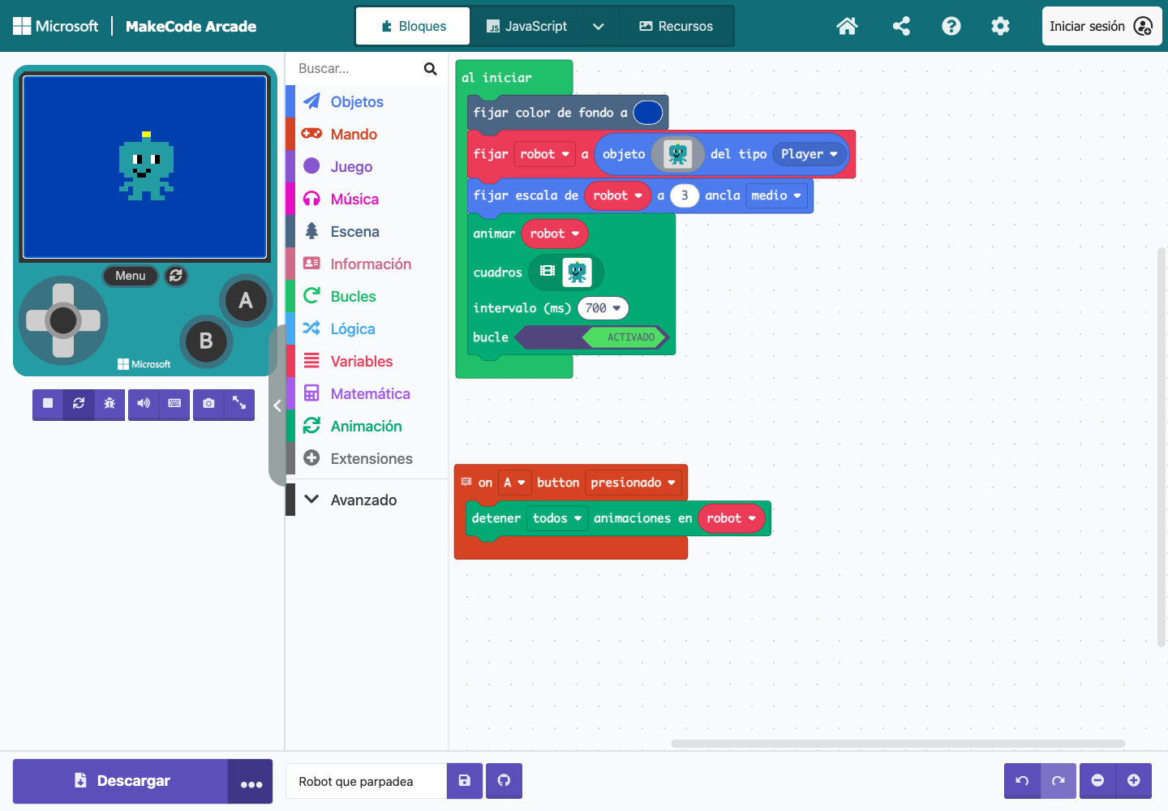Open the robot dropdown in animar block
Image resolution: width=1168 pixels, height=811 pixels.
(555, 234)
